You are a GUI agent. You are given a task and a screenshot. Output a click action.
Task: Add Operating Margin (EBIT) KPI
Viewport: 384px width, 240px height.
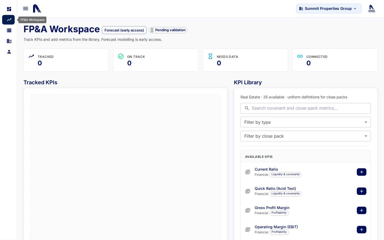pos(362,230)
